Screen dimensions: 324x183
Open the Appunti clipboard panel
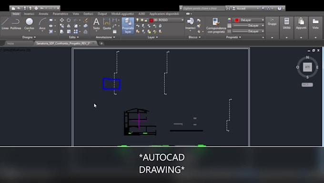tap(301, 28)
